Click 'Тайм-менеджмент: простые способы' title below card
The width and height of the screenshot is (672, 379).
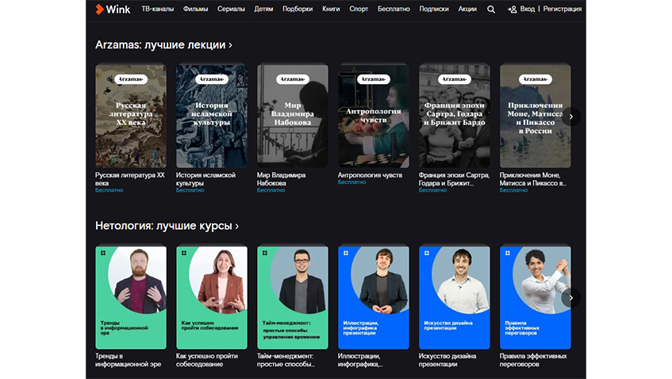click(x=286, y=360)
